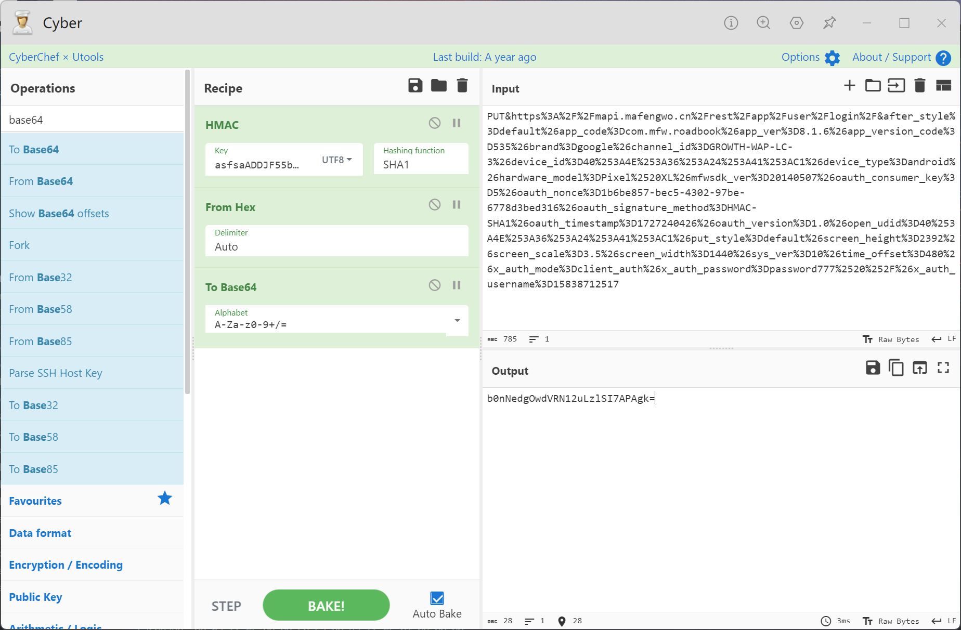Disable the To Base64 operation
961x630 pixels.
435,285
